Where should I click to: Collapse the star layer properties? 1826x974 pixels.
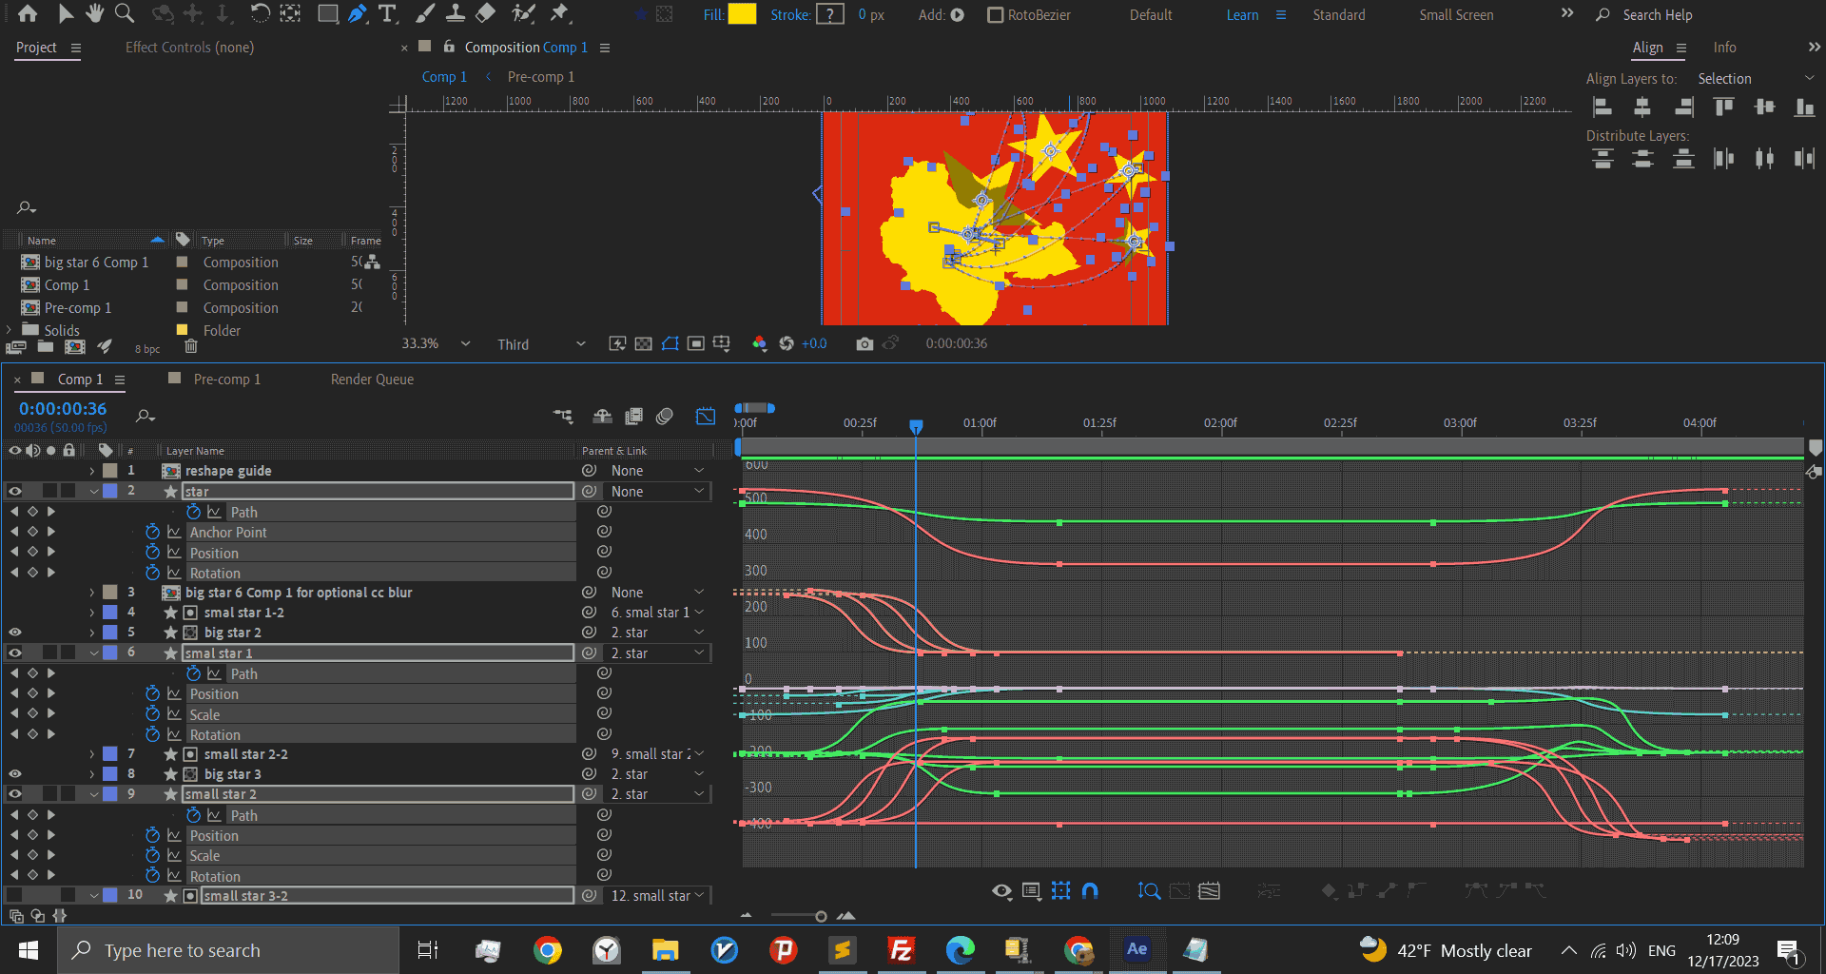pos(93,492)
